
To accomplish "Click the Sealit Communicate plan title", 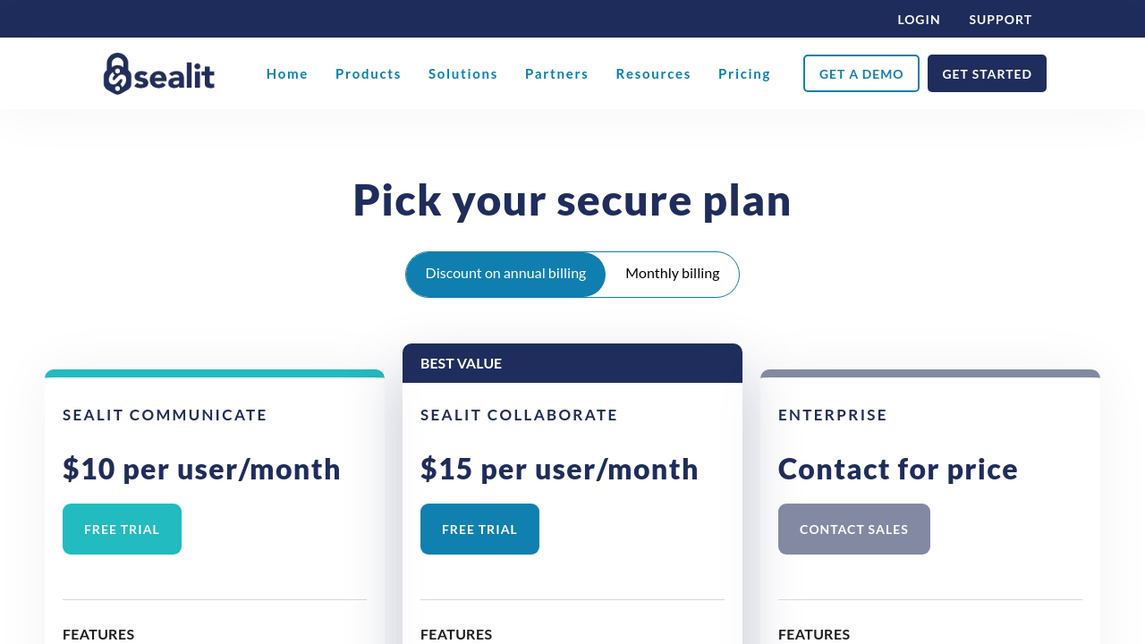I will (x=165, y=415).
